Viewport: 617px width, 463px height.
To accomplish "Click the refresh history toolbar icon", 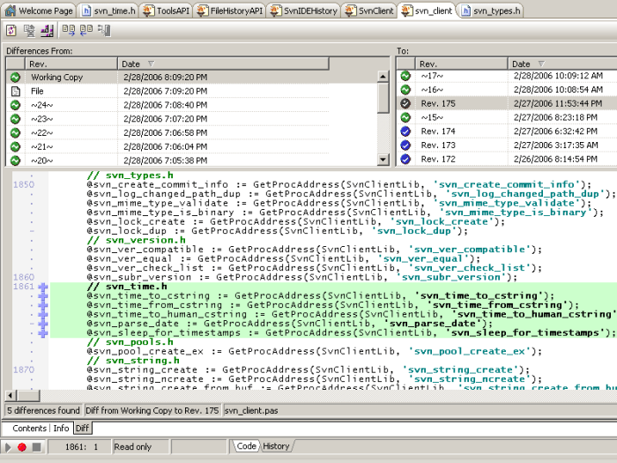I will 11,30.
